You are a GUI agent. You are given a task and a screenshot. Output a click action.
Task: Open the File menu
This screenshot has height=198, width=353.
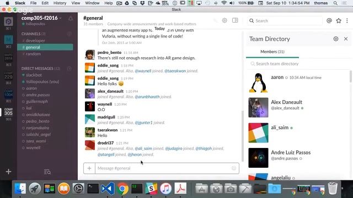pyautogui.click(x=33, y=3)
